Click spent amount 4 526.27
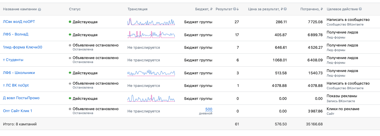Viewport: 380px width, 136px height. pos(315,47)
